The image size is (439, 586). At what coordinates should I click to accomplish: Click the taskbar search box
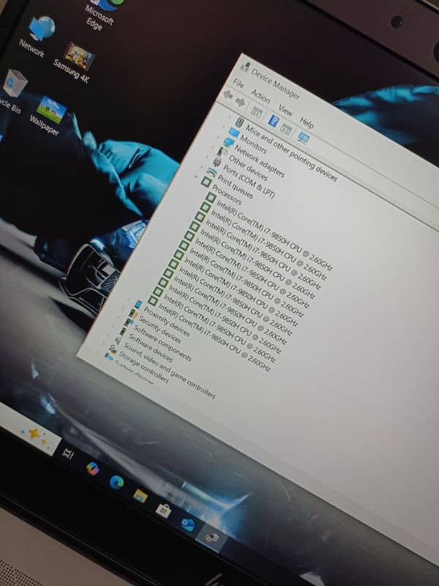click(28, 428)
